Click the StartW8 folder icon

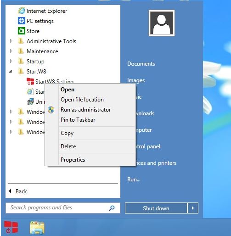coord(21,71)
